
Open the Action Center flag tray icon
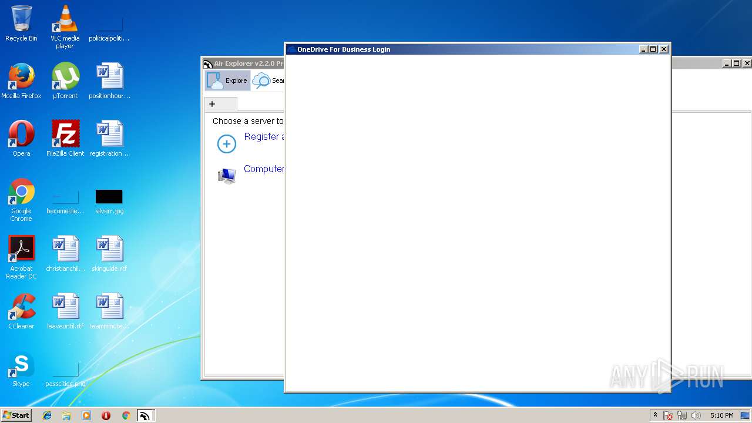668,415
